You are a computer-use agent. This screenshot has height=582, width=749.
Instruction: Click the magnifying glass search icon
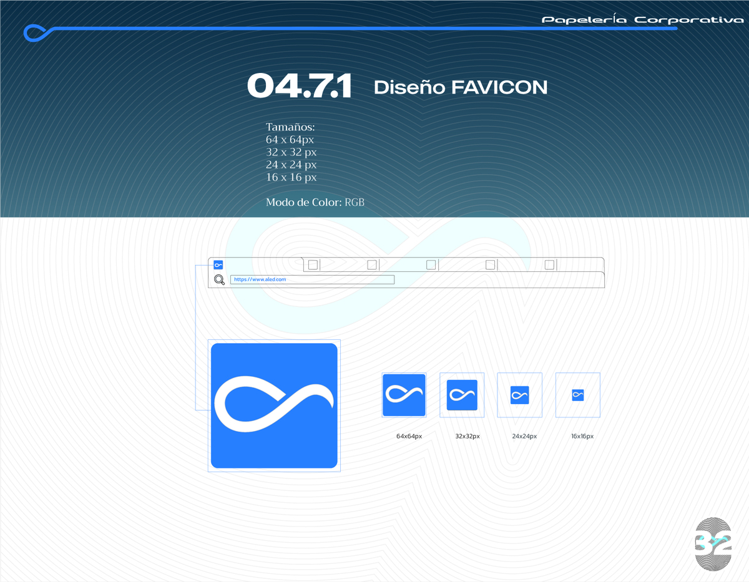click(x=219, y=279)
